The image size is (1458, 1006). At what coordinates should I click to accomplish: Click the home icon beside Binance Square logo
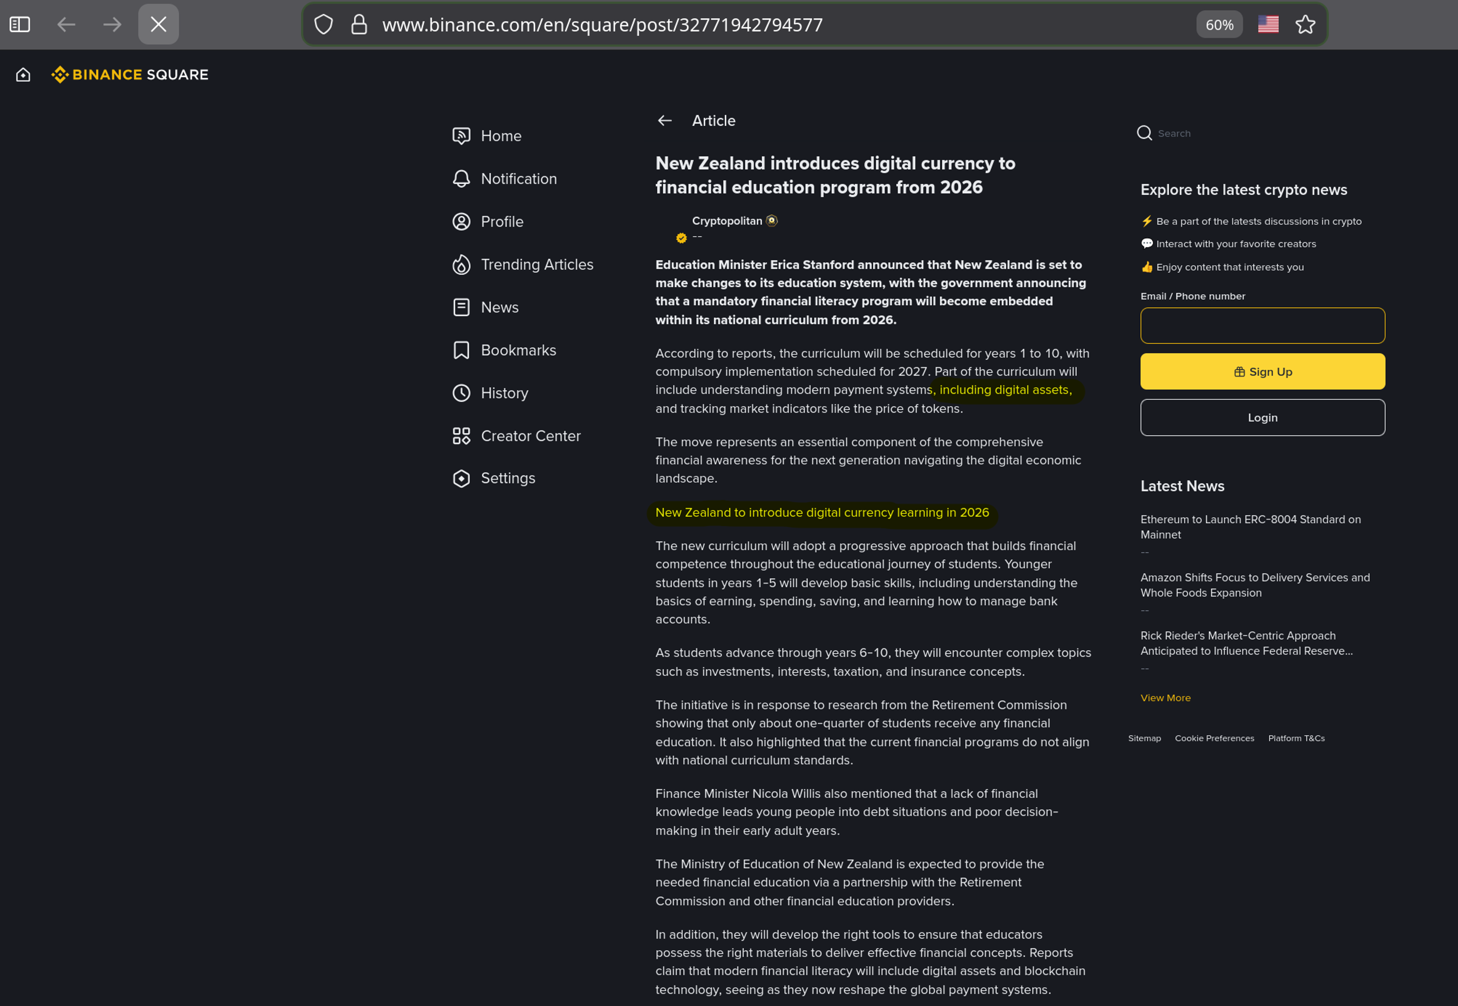(23, 75)
